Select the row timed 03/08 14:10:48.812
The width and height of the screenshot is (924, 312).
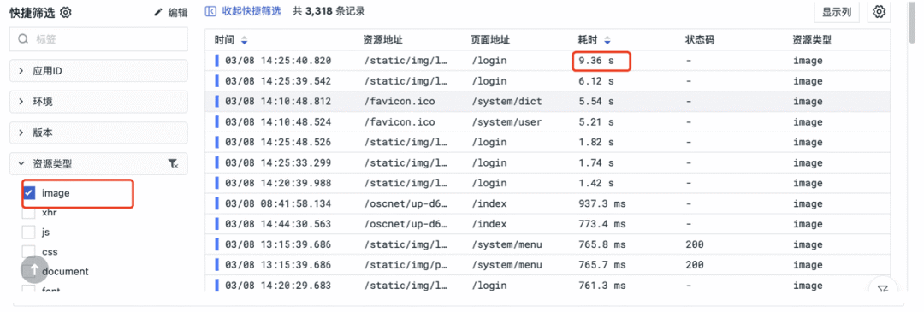point(548,101)
